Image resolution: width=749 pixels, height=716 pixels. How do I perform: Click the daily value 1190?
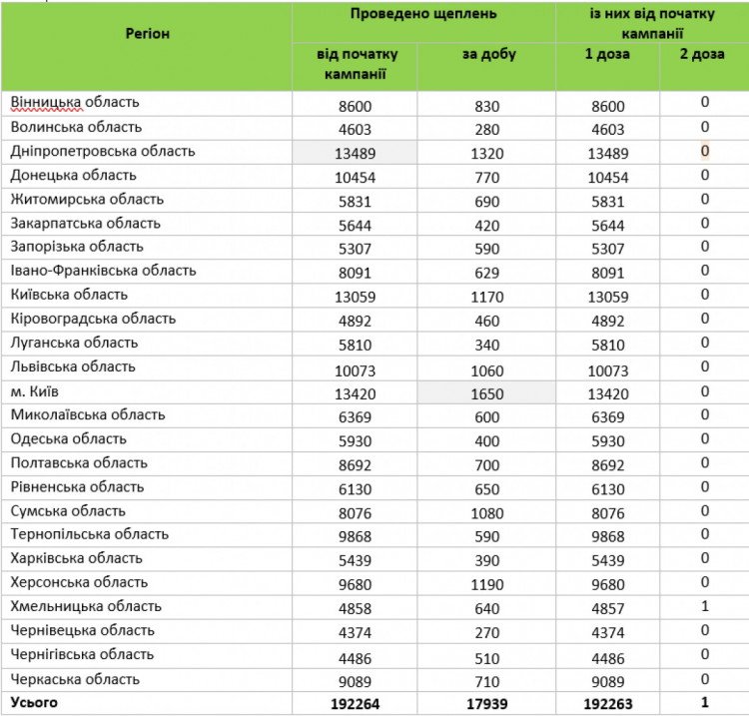click(486, 584)
